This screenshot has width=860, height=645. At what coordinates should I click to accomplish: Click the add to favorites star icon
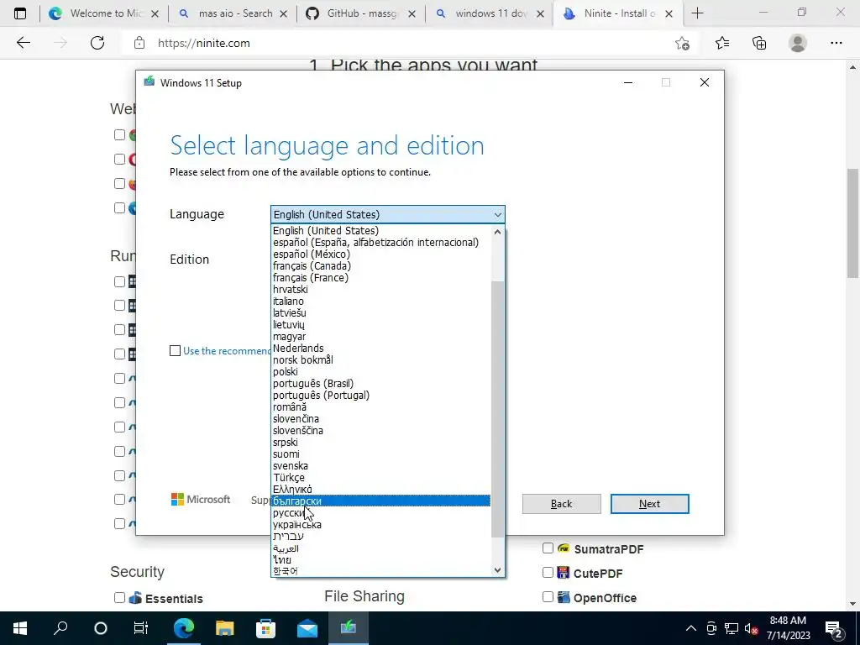682,44
